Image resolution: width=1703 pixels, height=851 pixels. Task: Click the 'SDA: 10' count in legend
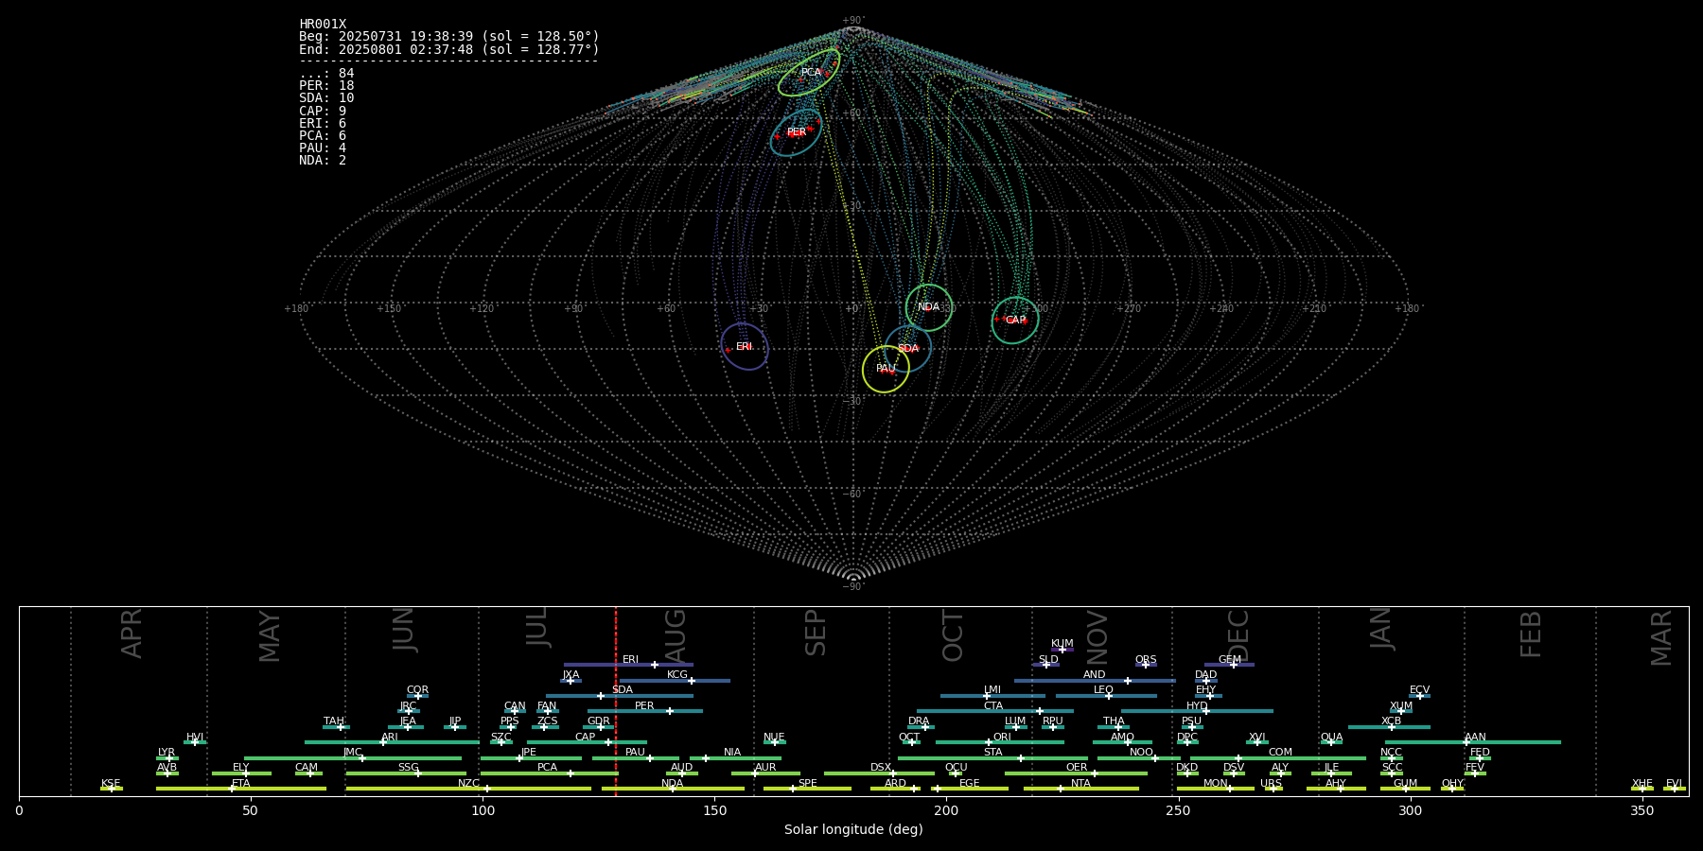326,98
